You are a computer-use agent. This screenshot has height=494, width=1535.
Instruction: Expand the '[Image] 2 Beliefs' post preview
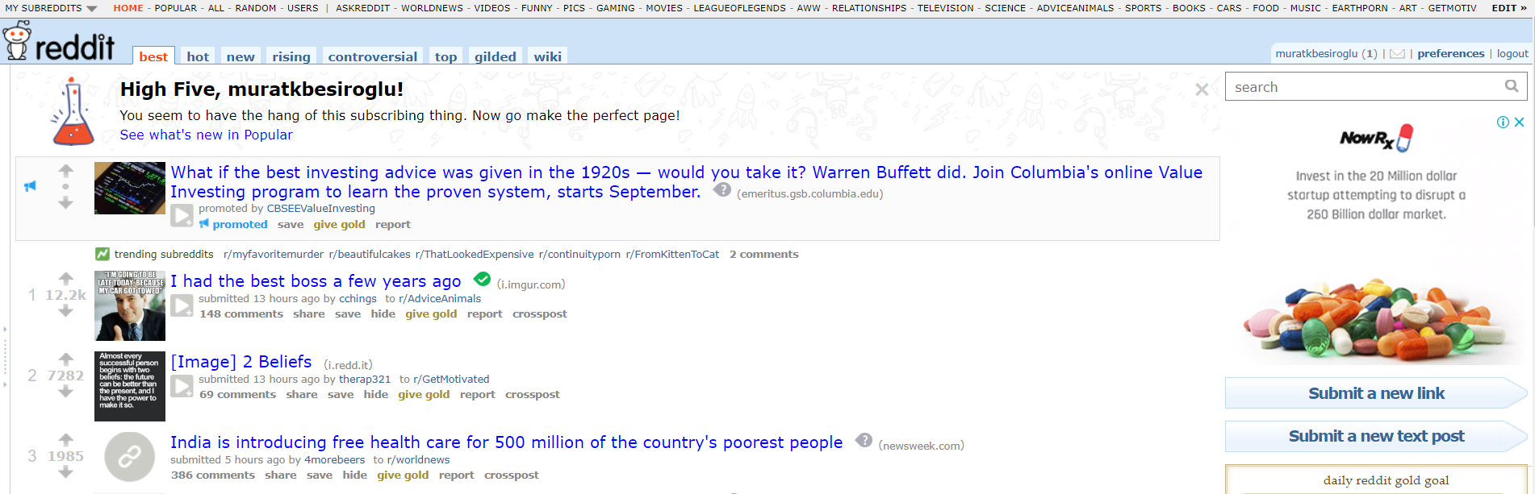[x=182, y=386]
